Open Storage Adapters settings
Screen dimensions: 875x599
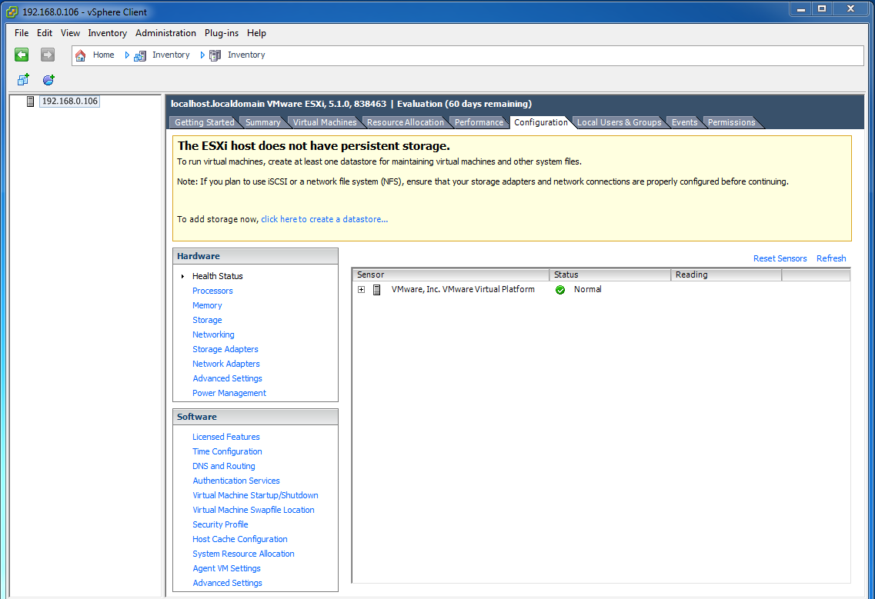coord(225,349)
